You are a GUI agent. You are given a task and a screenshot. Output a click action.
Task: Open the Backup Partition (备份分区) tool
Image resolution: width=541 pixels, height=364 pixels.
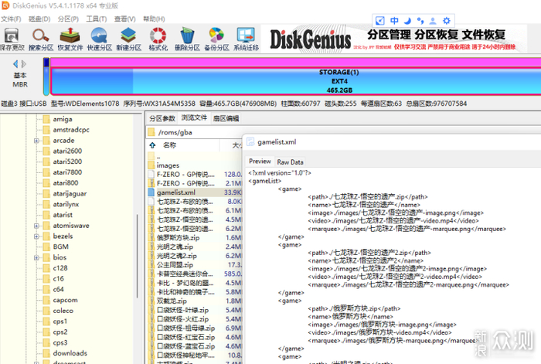[x=217, y=39]
